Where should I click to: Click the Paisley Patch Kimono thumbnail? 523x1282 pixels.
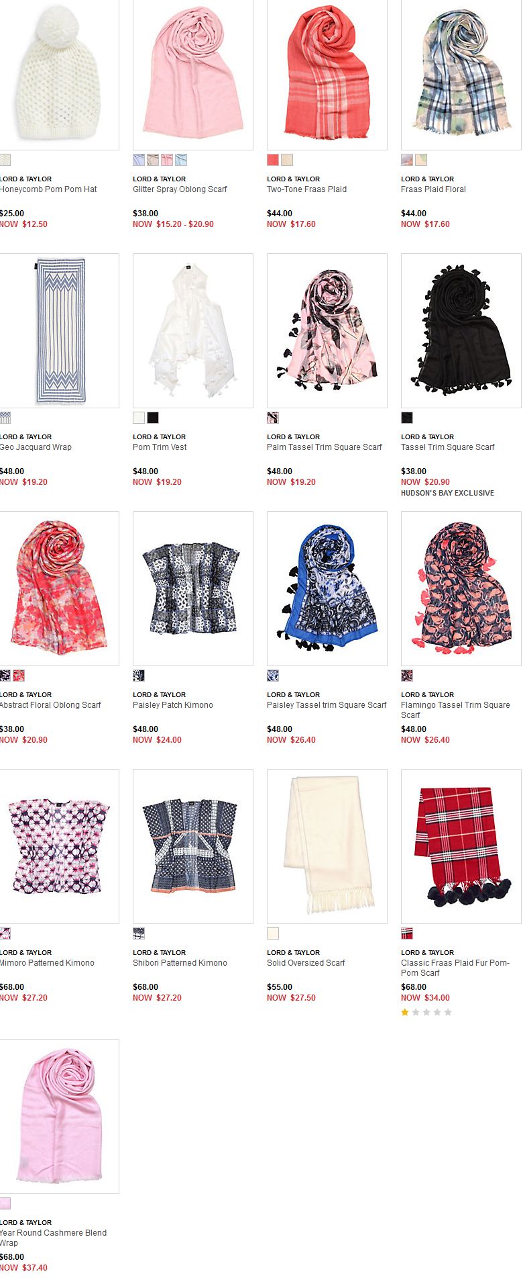click(x=193, y=588)
